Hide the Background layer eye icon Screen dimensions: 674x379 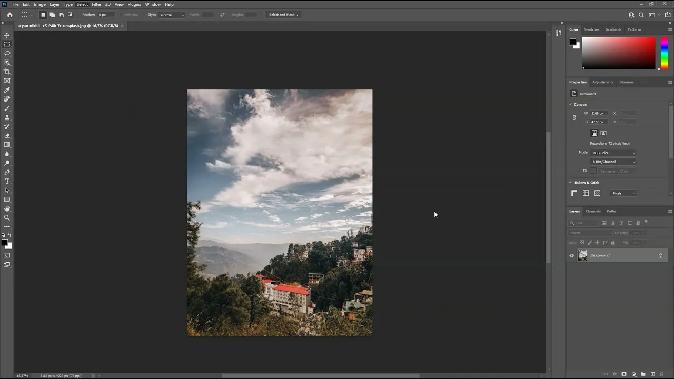tap(572, 256)
